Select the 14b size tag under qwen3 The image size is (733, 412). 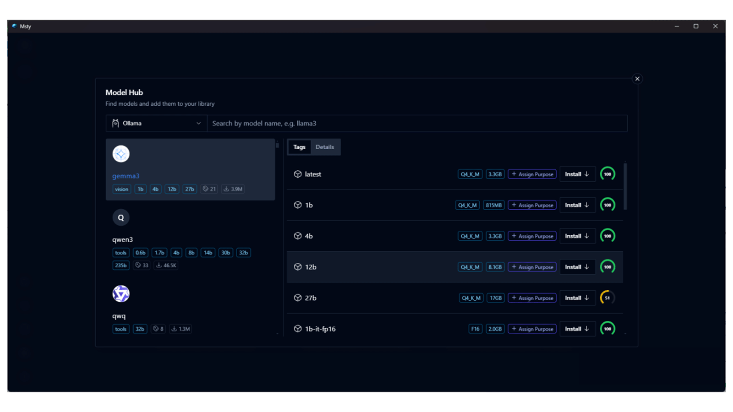point(208,253)
